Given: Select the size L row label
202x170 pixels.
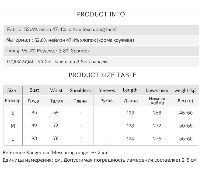Looking at the screenshot, I should pos(13,139).
